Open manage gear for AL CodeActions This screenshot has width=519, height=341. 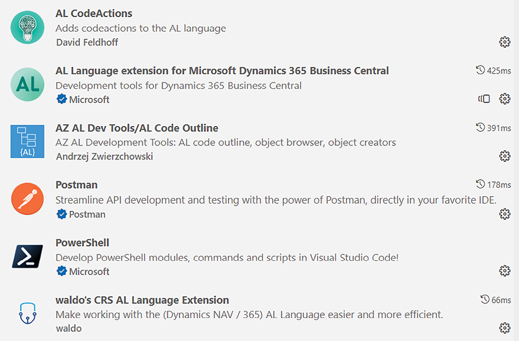(504, 42)
